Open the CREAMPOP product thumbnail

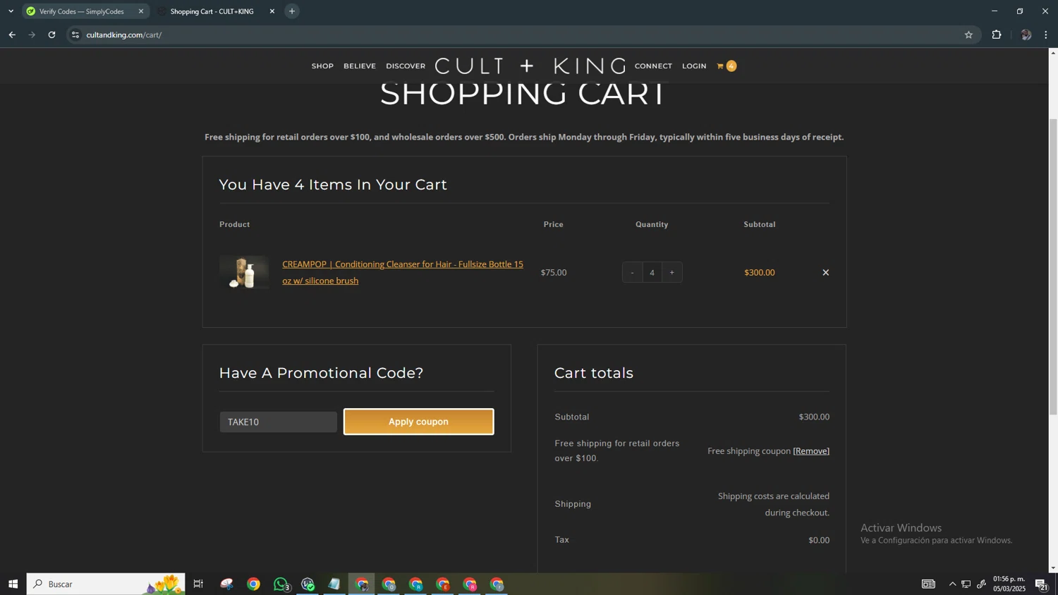[x=244, y=273]
